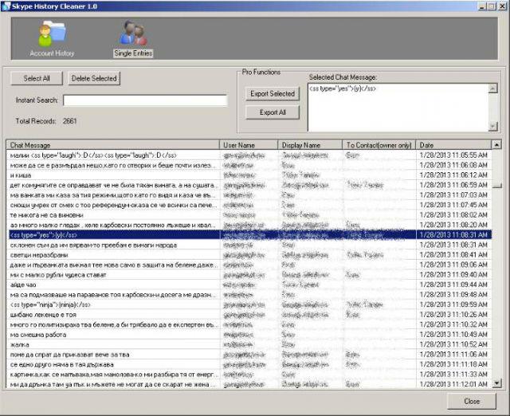Open the Account History view icon
510x416 pixels.
(x=52, y=33)
